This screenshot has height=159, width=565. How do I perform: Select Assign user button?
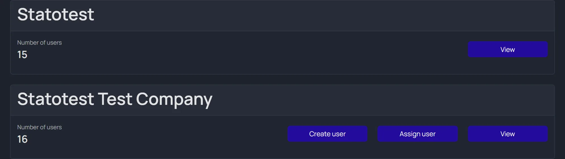tap(418, 134)
